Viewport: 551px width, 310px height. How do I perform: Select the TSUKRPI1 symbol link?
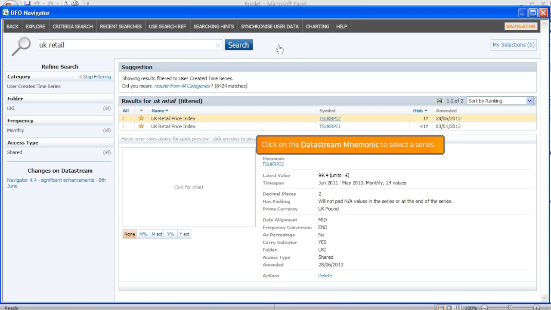click(330, 126)
